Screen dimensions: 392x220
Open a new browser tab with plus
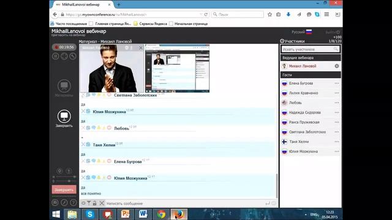click(119, 4)
